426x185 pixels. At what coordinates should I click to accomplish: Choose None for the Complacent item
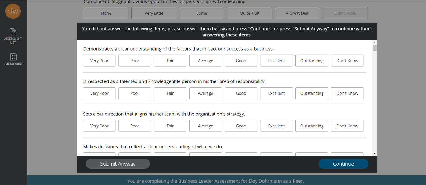click(x=106, y=13)
